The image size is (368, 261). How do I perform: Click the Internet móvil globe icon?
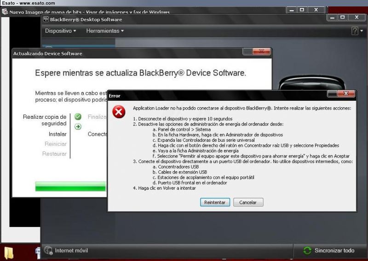point(48,250)
